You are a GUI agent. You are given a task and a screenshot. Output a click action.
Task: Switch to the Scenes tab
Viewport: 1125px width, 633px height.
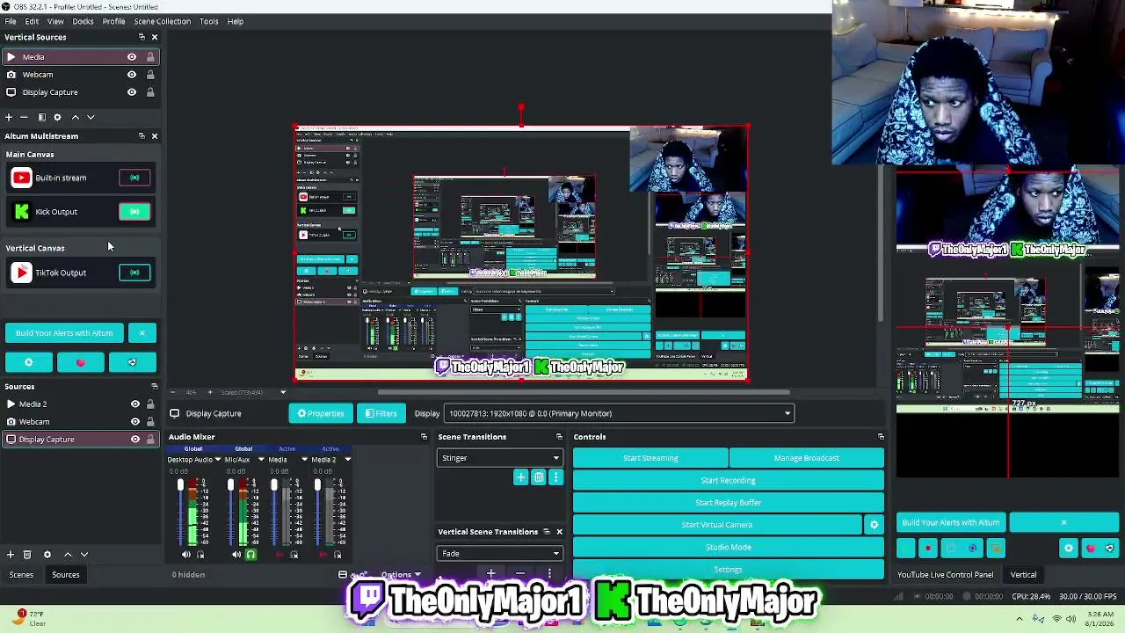coord(21,575)
